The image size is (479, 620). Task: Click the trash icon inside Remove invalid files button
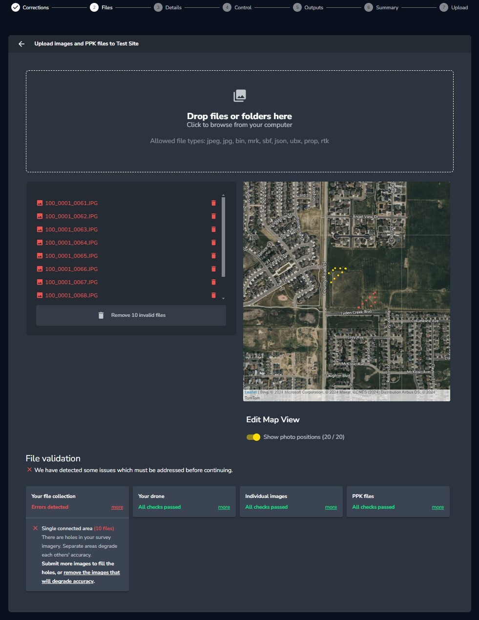[101, 315]
